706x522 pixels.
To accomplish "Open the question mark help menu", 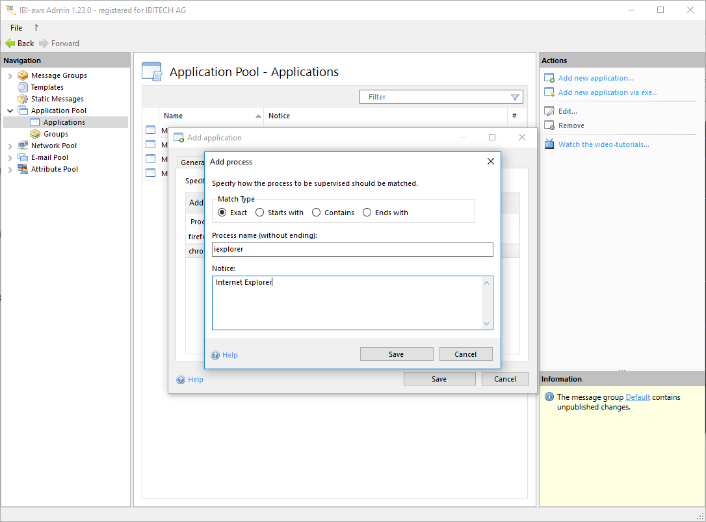I will (x=36, y=28).
